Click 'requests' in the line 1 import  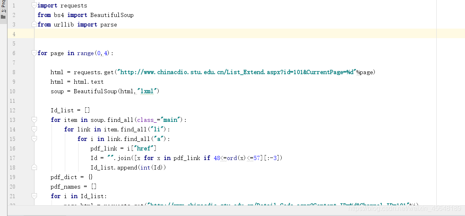click(x=74, y=6)
